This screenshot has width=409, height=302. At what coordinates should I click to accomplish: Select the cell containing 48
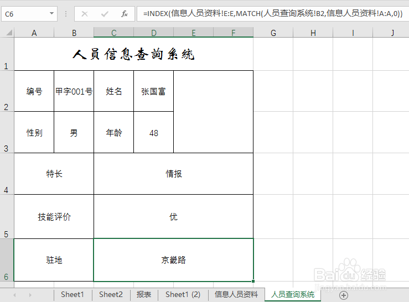[x=154, y=133]
